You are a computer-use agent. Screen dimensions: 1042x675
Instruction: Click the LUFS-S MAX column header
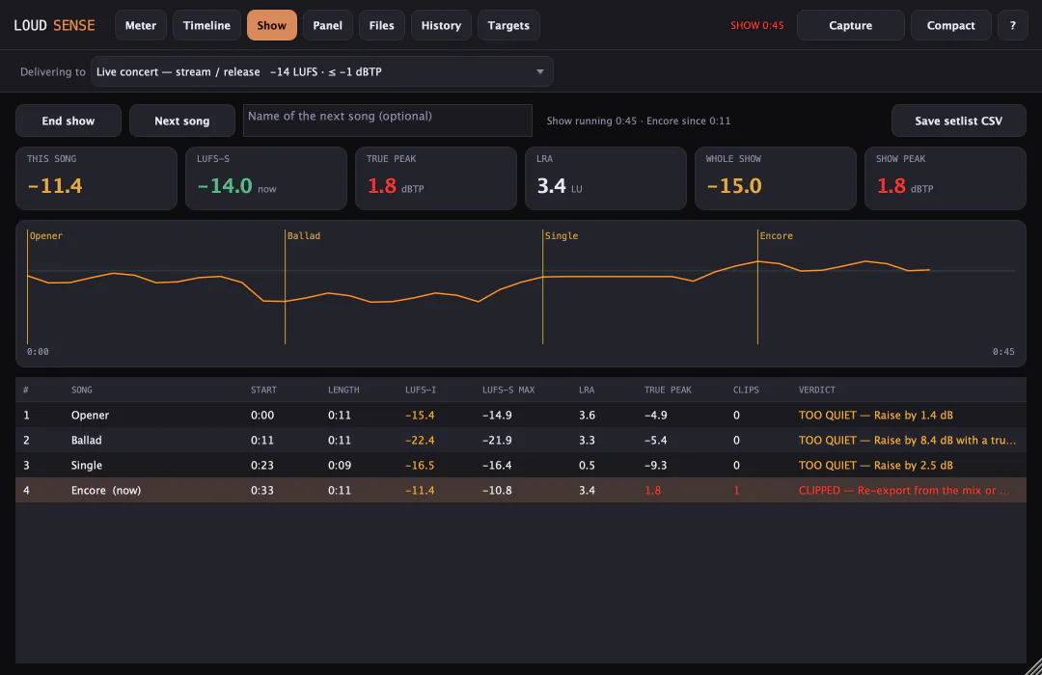508,390
